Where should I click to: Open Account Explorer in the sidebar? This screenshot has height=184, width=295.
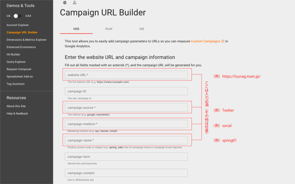(18, 25)
